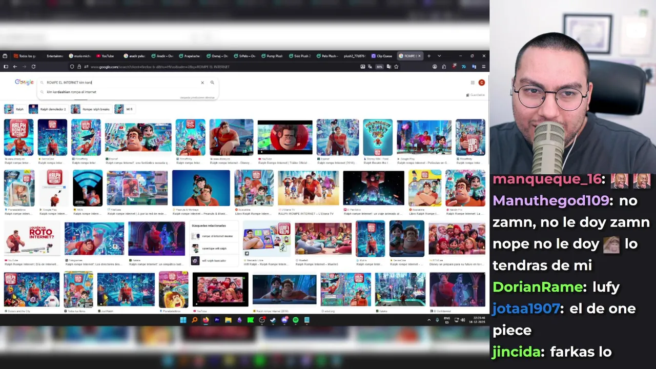Open File Explorer from taskbar

coord(228,320)
